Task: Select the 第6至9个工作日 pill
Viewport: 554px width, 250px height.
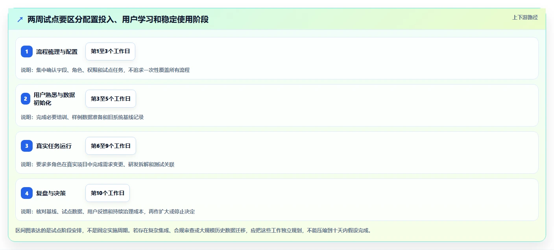Action: tap(111, 146)
